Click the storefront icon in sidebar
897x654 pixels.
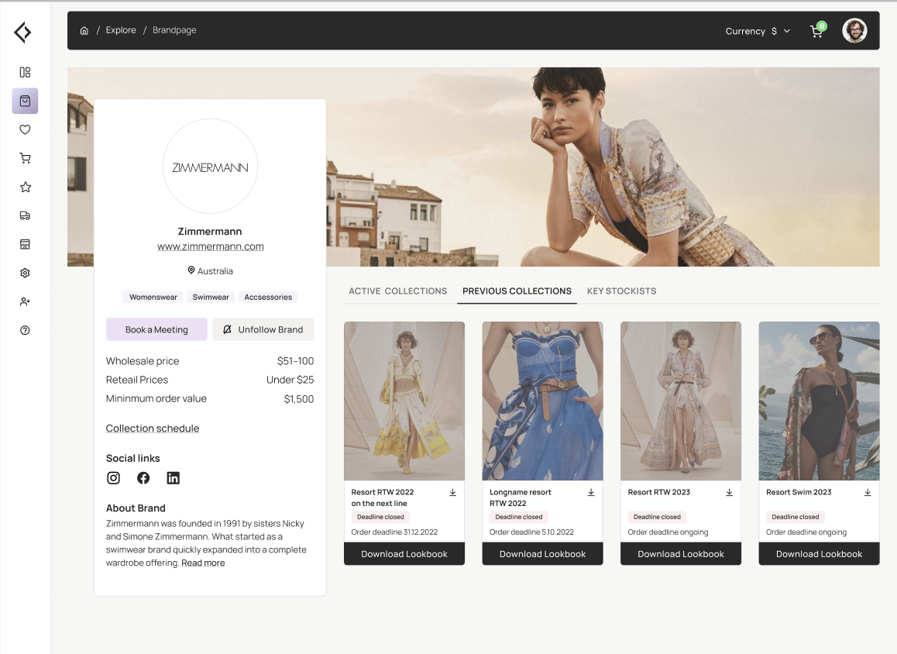(x=25, y=244)
